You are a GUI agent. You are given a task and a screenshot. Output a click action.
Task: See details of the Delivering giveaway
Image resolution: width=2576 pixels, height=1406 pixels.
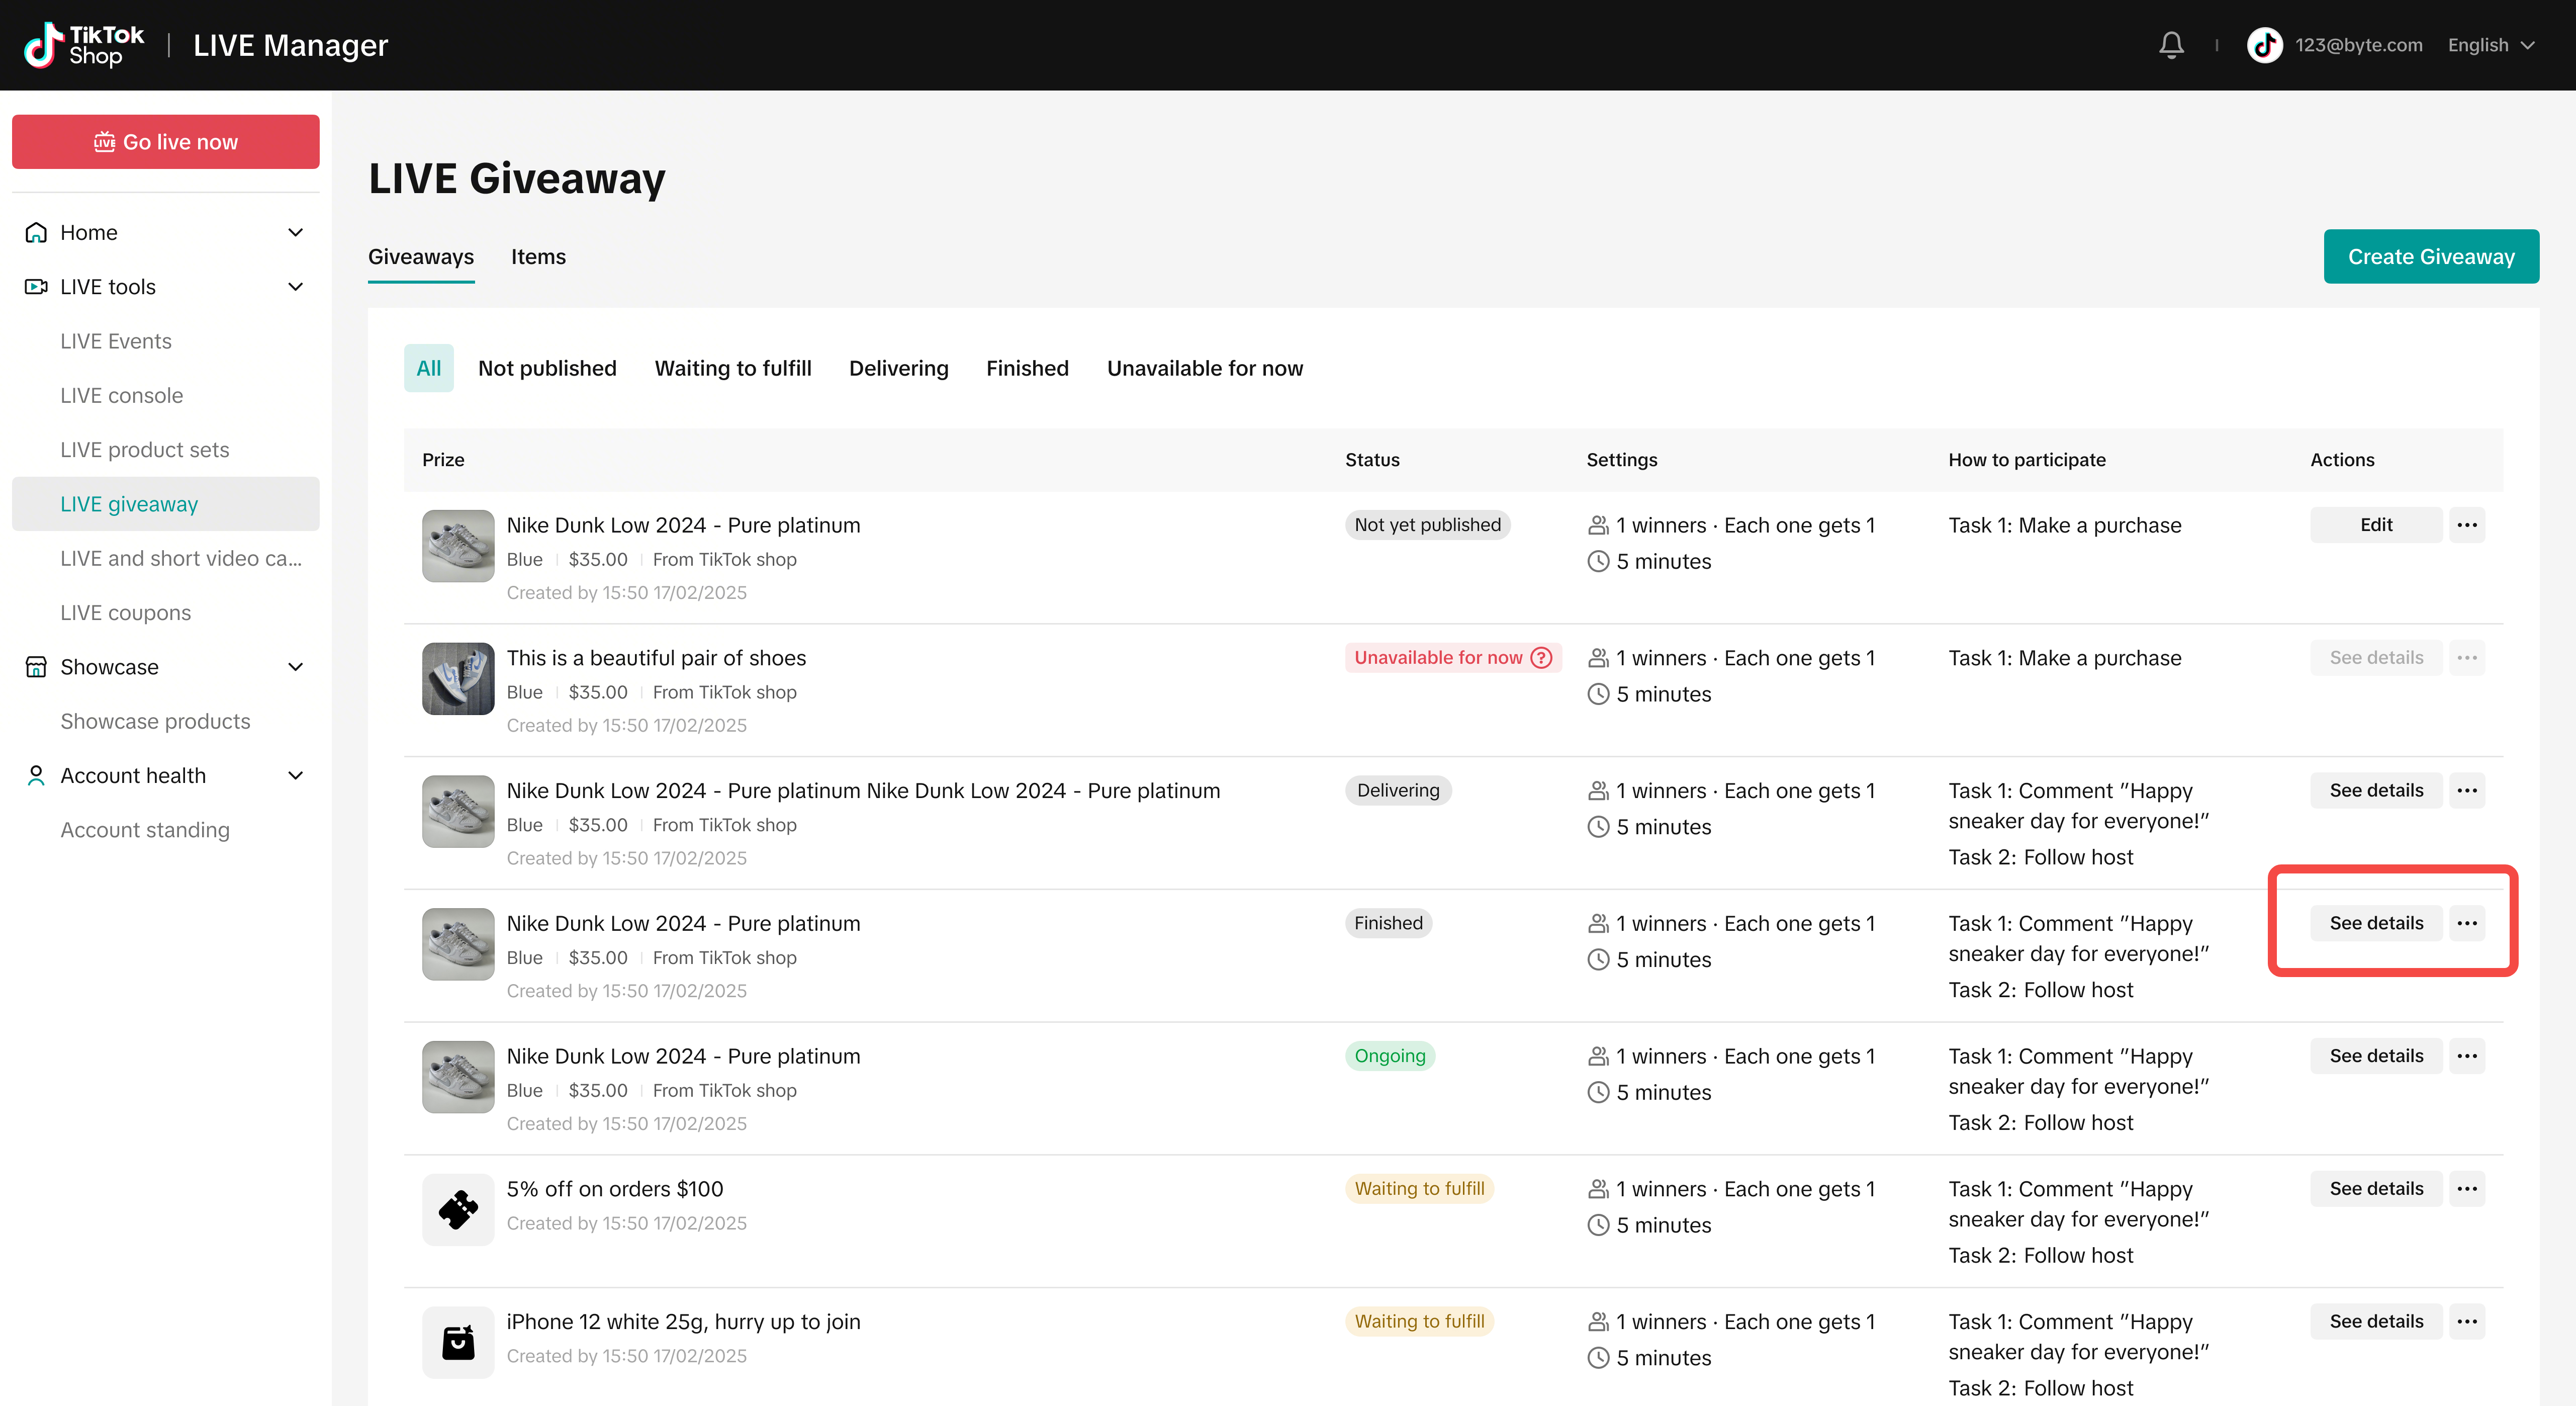click(x=2376, y=791)
